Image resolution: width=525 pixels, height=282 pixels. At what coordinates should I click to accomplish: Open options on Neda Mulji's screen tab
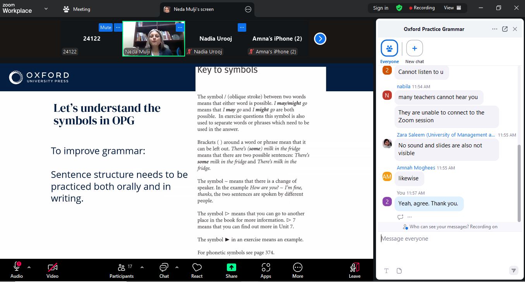[x=248, y=9]
